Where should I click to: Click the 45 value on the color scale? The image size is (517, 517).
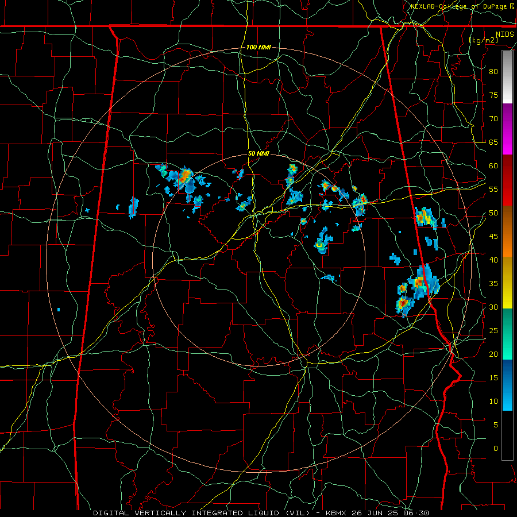pyautogui.click(x=493, y=237)
